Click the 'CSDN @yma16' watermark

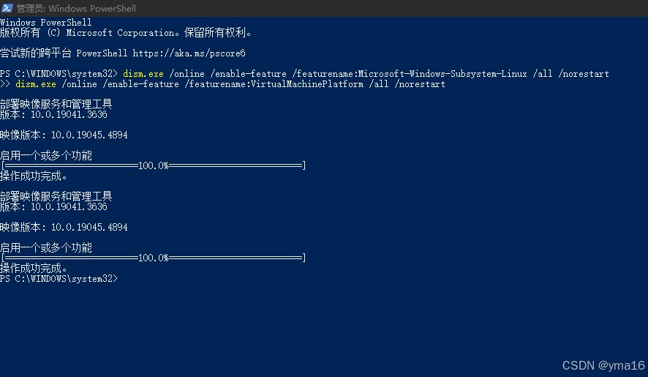point(603,365)
